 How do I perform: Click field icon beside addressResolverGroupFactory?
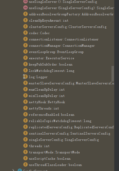(x=25, y=14)
